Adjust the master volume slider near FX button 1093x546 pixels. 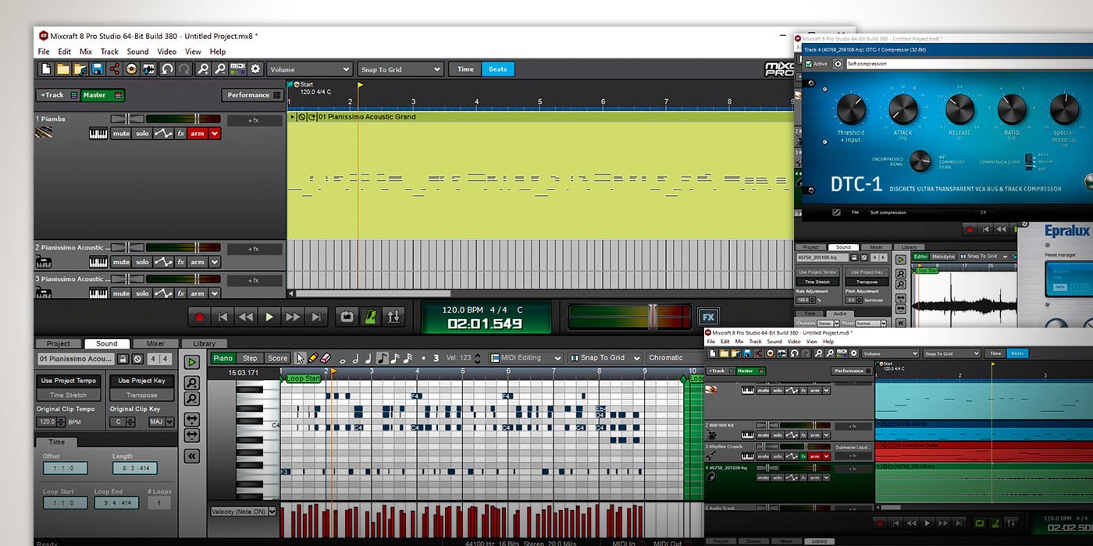653,316
